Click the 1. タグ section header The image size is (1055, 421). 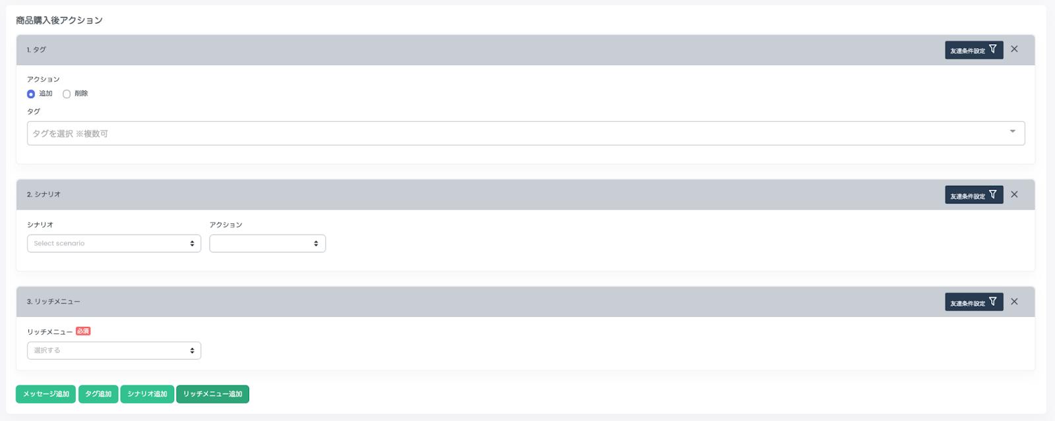click(x=526, y=50)
